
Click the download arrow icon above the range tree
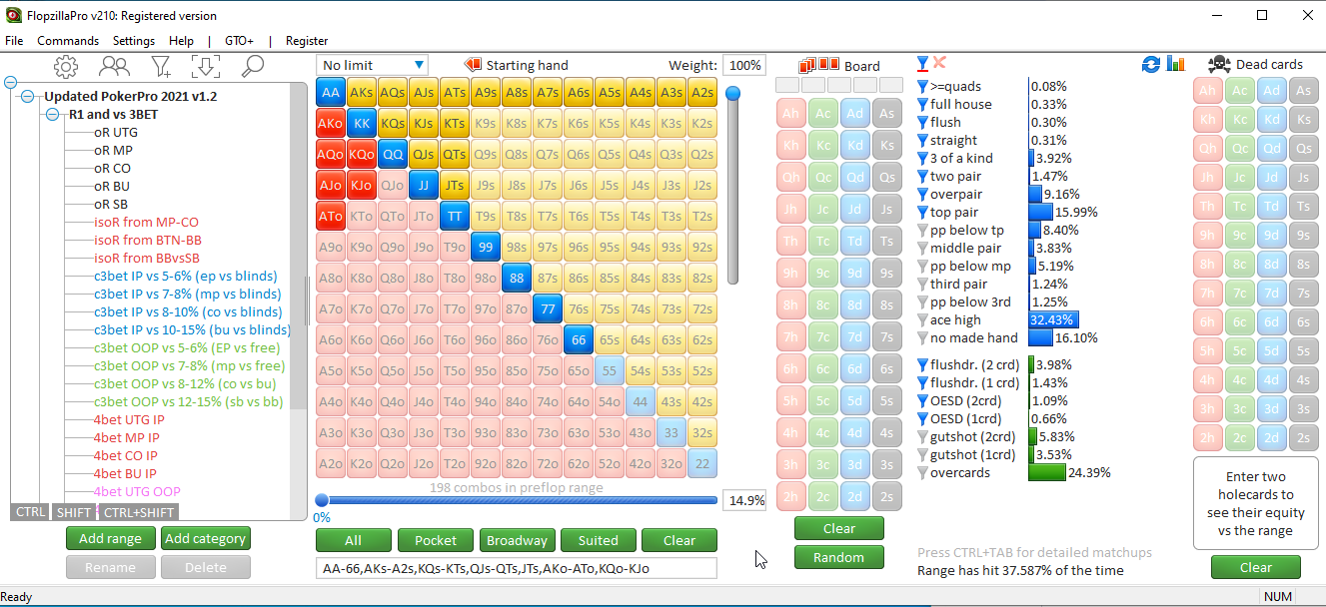tap(205, 67)
